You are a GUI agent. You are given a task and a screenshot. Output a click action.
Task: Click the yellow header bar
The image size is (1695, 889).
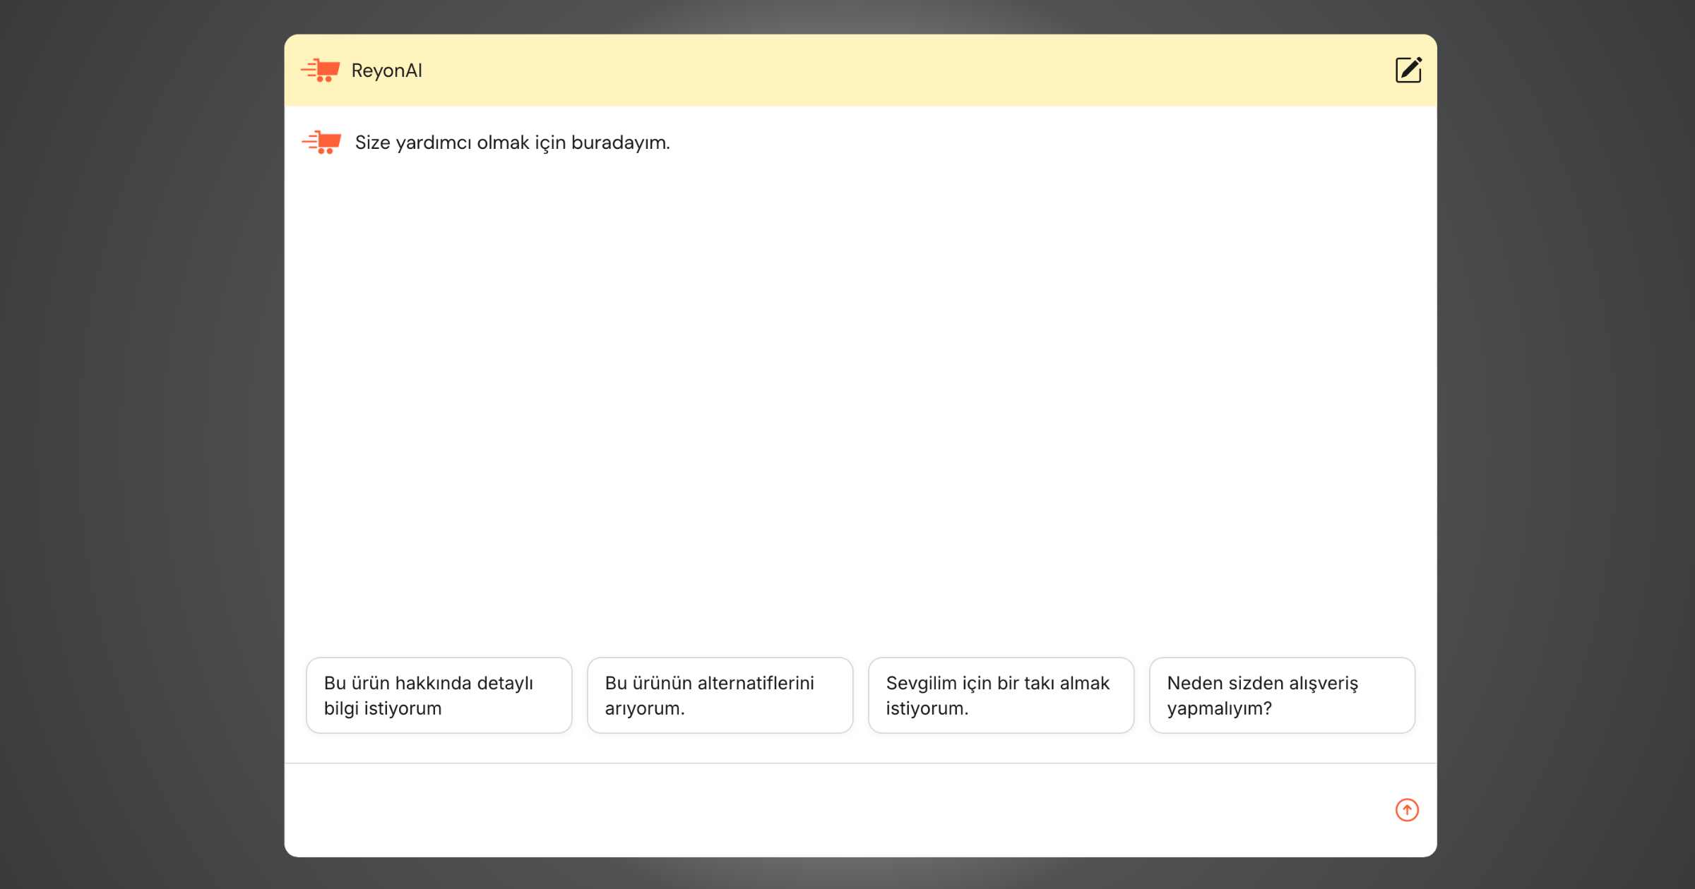point(847,70)
